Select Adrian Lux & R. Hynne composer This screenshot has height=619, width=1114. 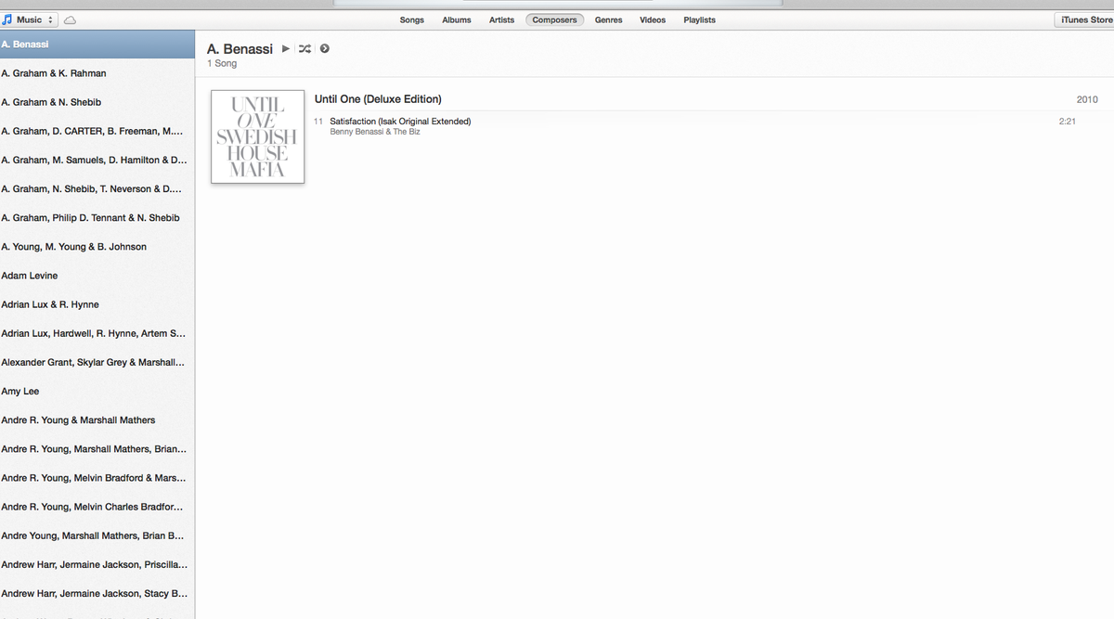97,304
